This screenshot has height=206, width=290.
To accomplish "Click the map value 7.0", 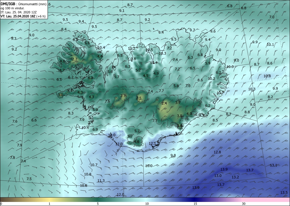I will click(272, 17).
